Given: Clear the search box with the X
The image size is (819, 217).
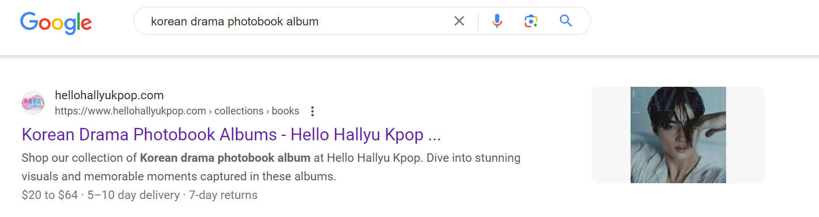Looking at the screenshot, I should tap(459, 21).
